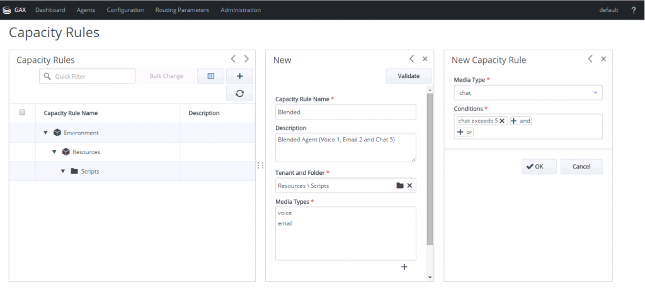
Task: Clear the Resources \ Scripts folder selection
Action: [x=409, y=186]
